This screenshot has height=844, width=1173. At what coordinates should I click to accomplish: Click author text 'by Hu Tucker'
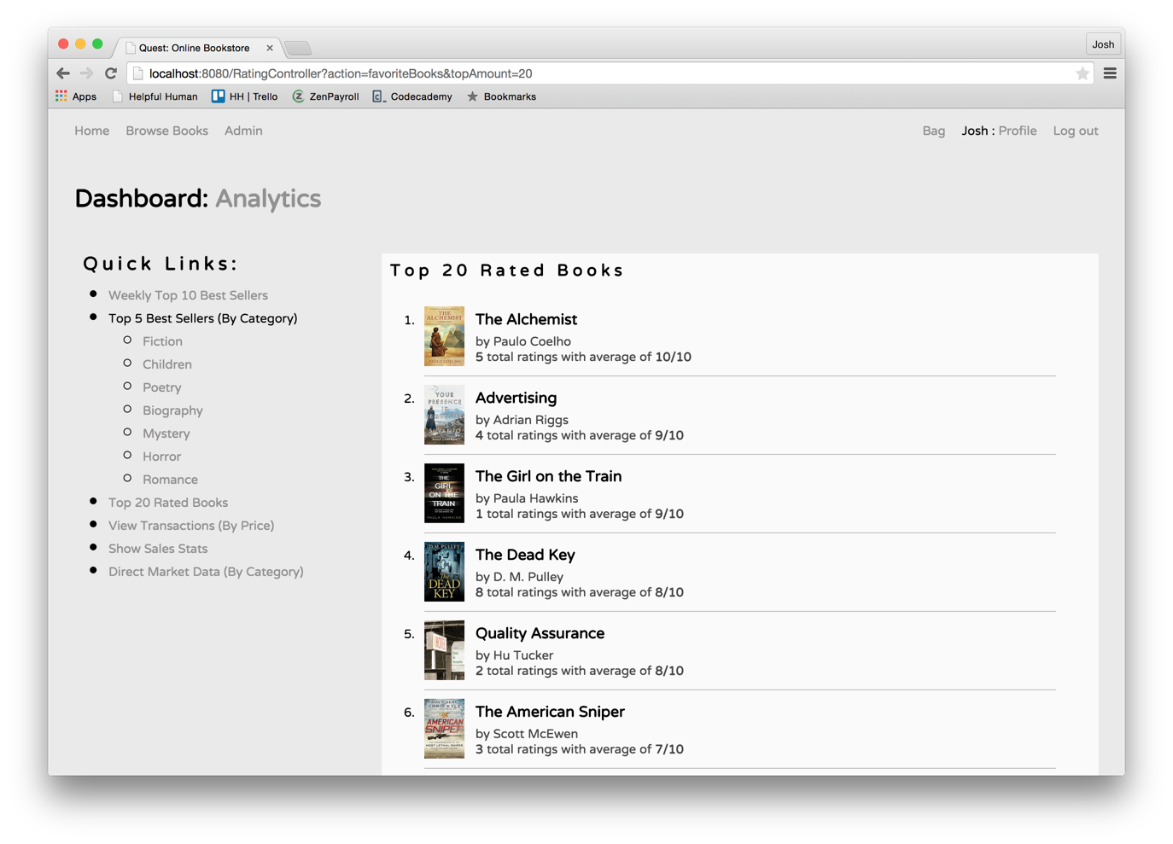tap(514, 655)
